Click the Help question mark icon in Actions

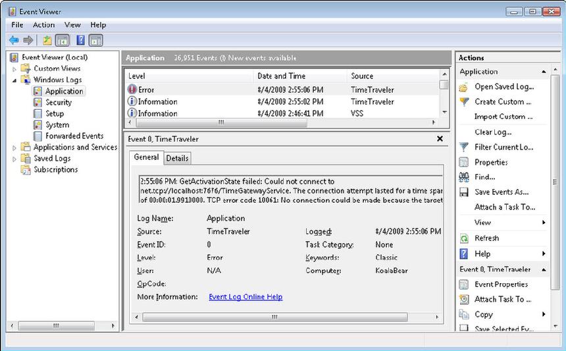tap(464, 254)
